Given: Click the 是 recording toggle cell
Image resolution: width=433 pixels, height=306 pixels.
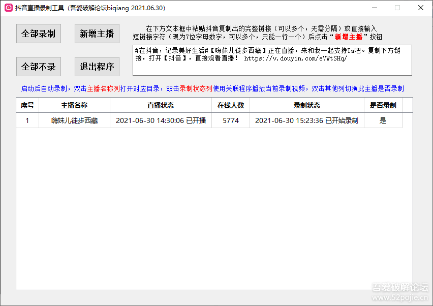Looking at the screenshot, I should click(x=383, y=120).
